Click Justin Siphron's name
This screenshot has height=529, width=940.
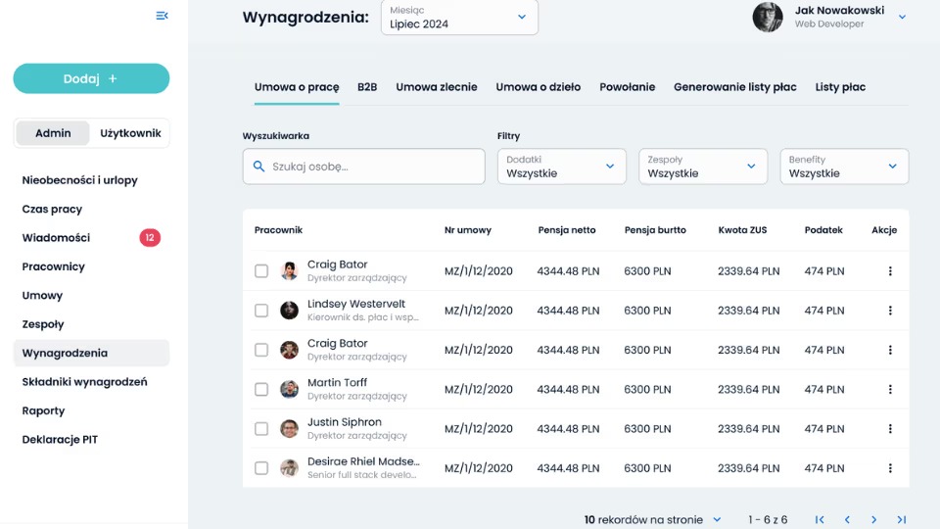tap(344, 422)
